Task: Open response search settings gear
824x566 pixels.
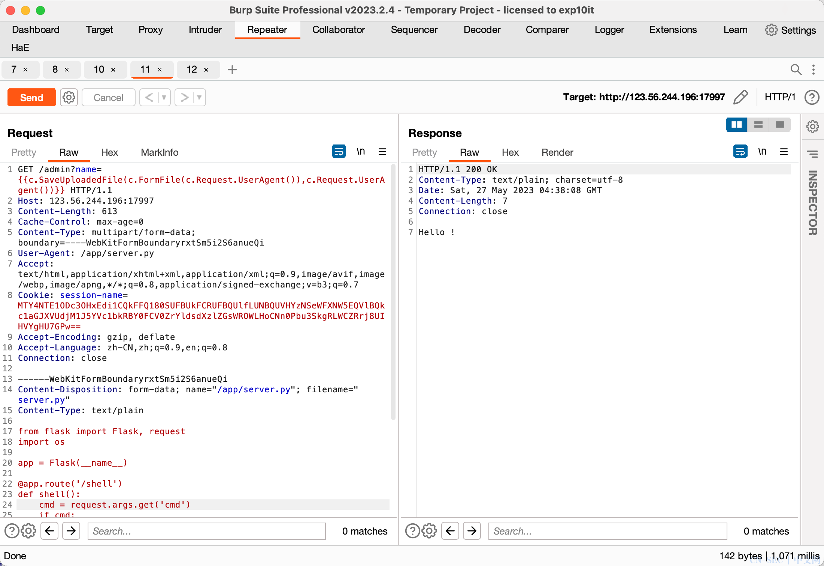Action: pyautogui.click(x=429, y=531)
